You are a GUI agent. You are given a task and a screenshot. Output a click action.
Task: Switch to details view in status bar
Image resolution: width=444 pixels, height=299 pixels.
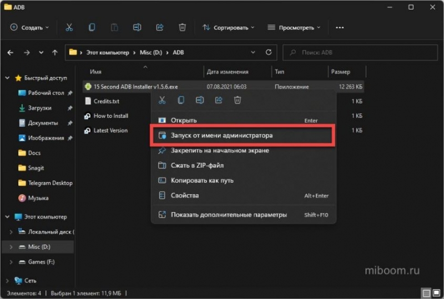pos(426,293)
